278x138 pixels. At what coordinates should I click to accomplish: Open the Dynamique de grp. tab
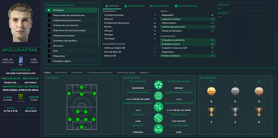[126, 73]
